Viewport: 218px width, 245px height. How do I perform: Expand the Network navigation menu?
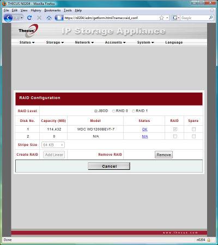84,42
